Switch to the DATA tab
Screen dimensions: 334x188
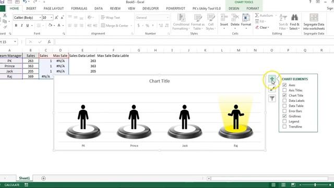click(99, 8)
